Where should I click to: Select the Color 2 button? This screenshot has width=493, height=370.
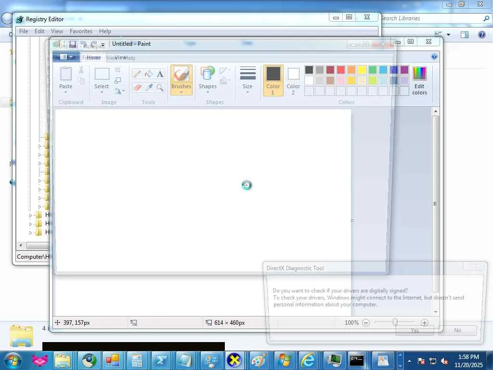coord(293,80)
